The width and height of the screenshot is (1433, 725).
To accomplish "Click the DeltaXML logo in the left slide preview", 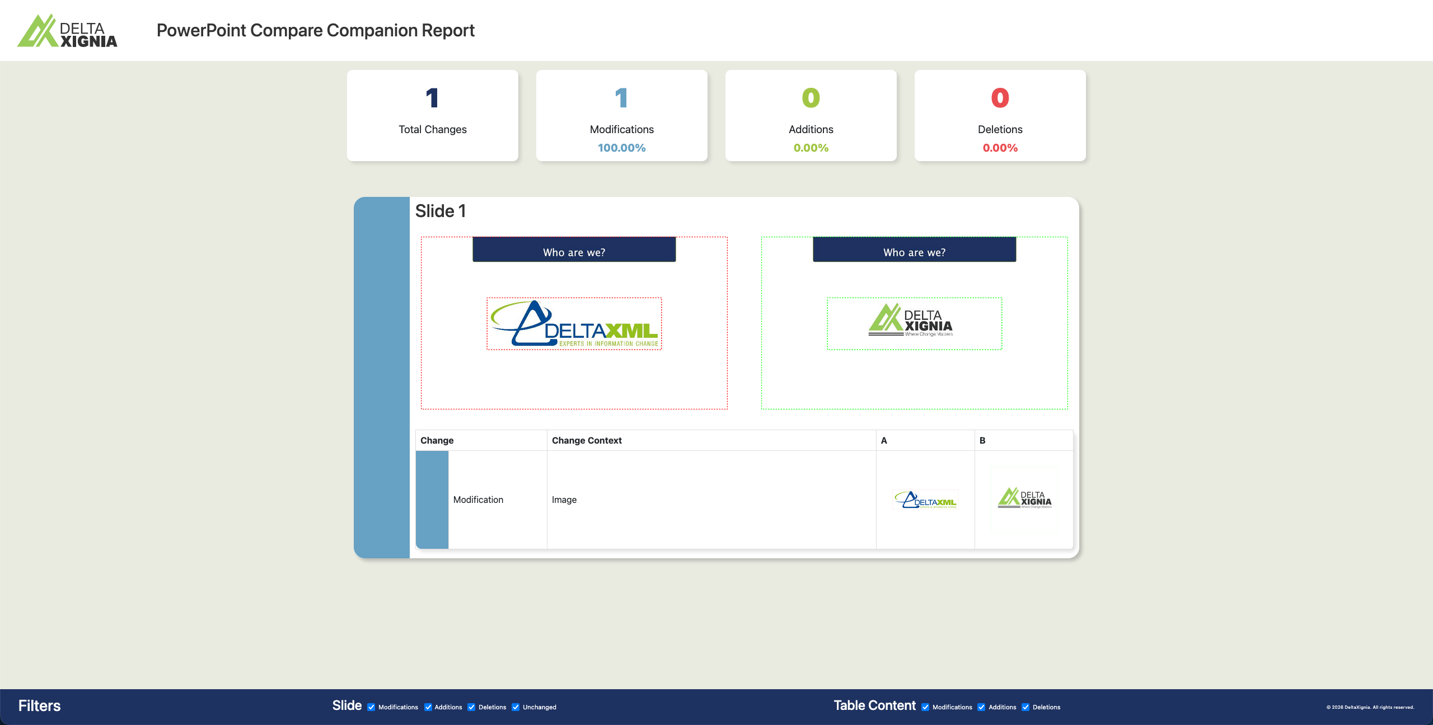I will click(x=574, y=323).
